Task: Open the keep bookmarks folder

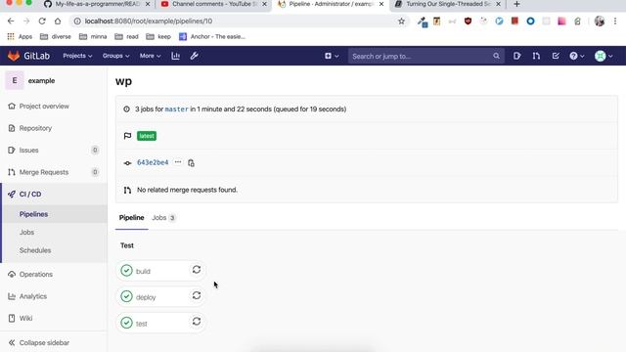Action: [158, 37]
